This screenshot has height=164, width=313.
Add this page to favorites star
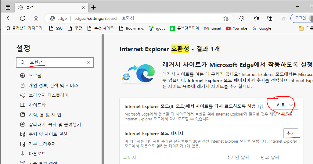point(226,18)
